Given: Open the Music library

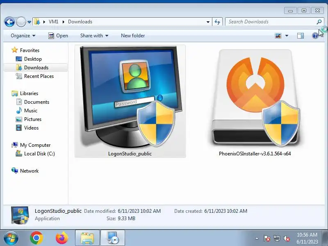Looking at the screenshot, I should click(30, 111).
